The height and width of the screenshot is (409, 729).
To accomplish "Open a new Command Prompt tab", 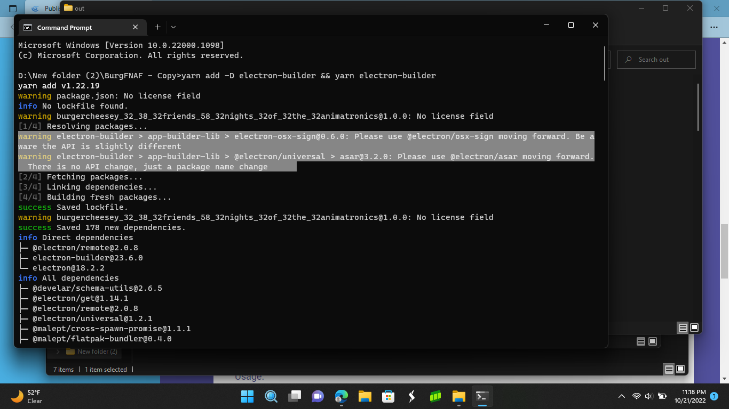I will [x=157, y=27].
